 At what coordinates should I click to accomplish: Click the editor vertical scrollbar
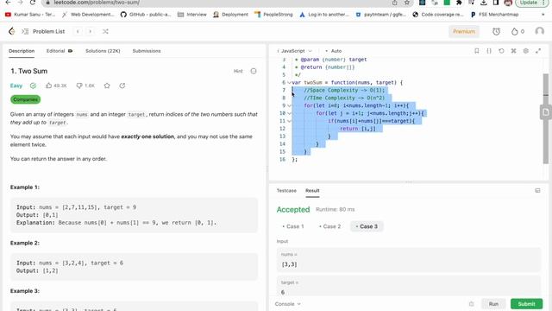[x=546, y=118]
